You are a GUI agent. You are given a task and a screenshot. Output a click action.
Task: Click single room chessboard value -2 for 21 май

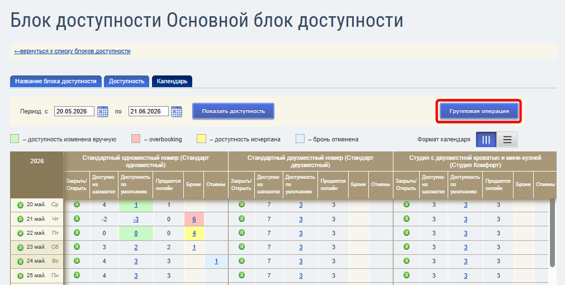tap(104, 219)
